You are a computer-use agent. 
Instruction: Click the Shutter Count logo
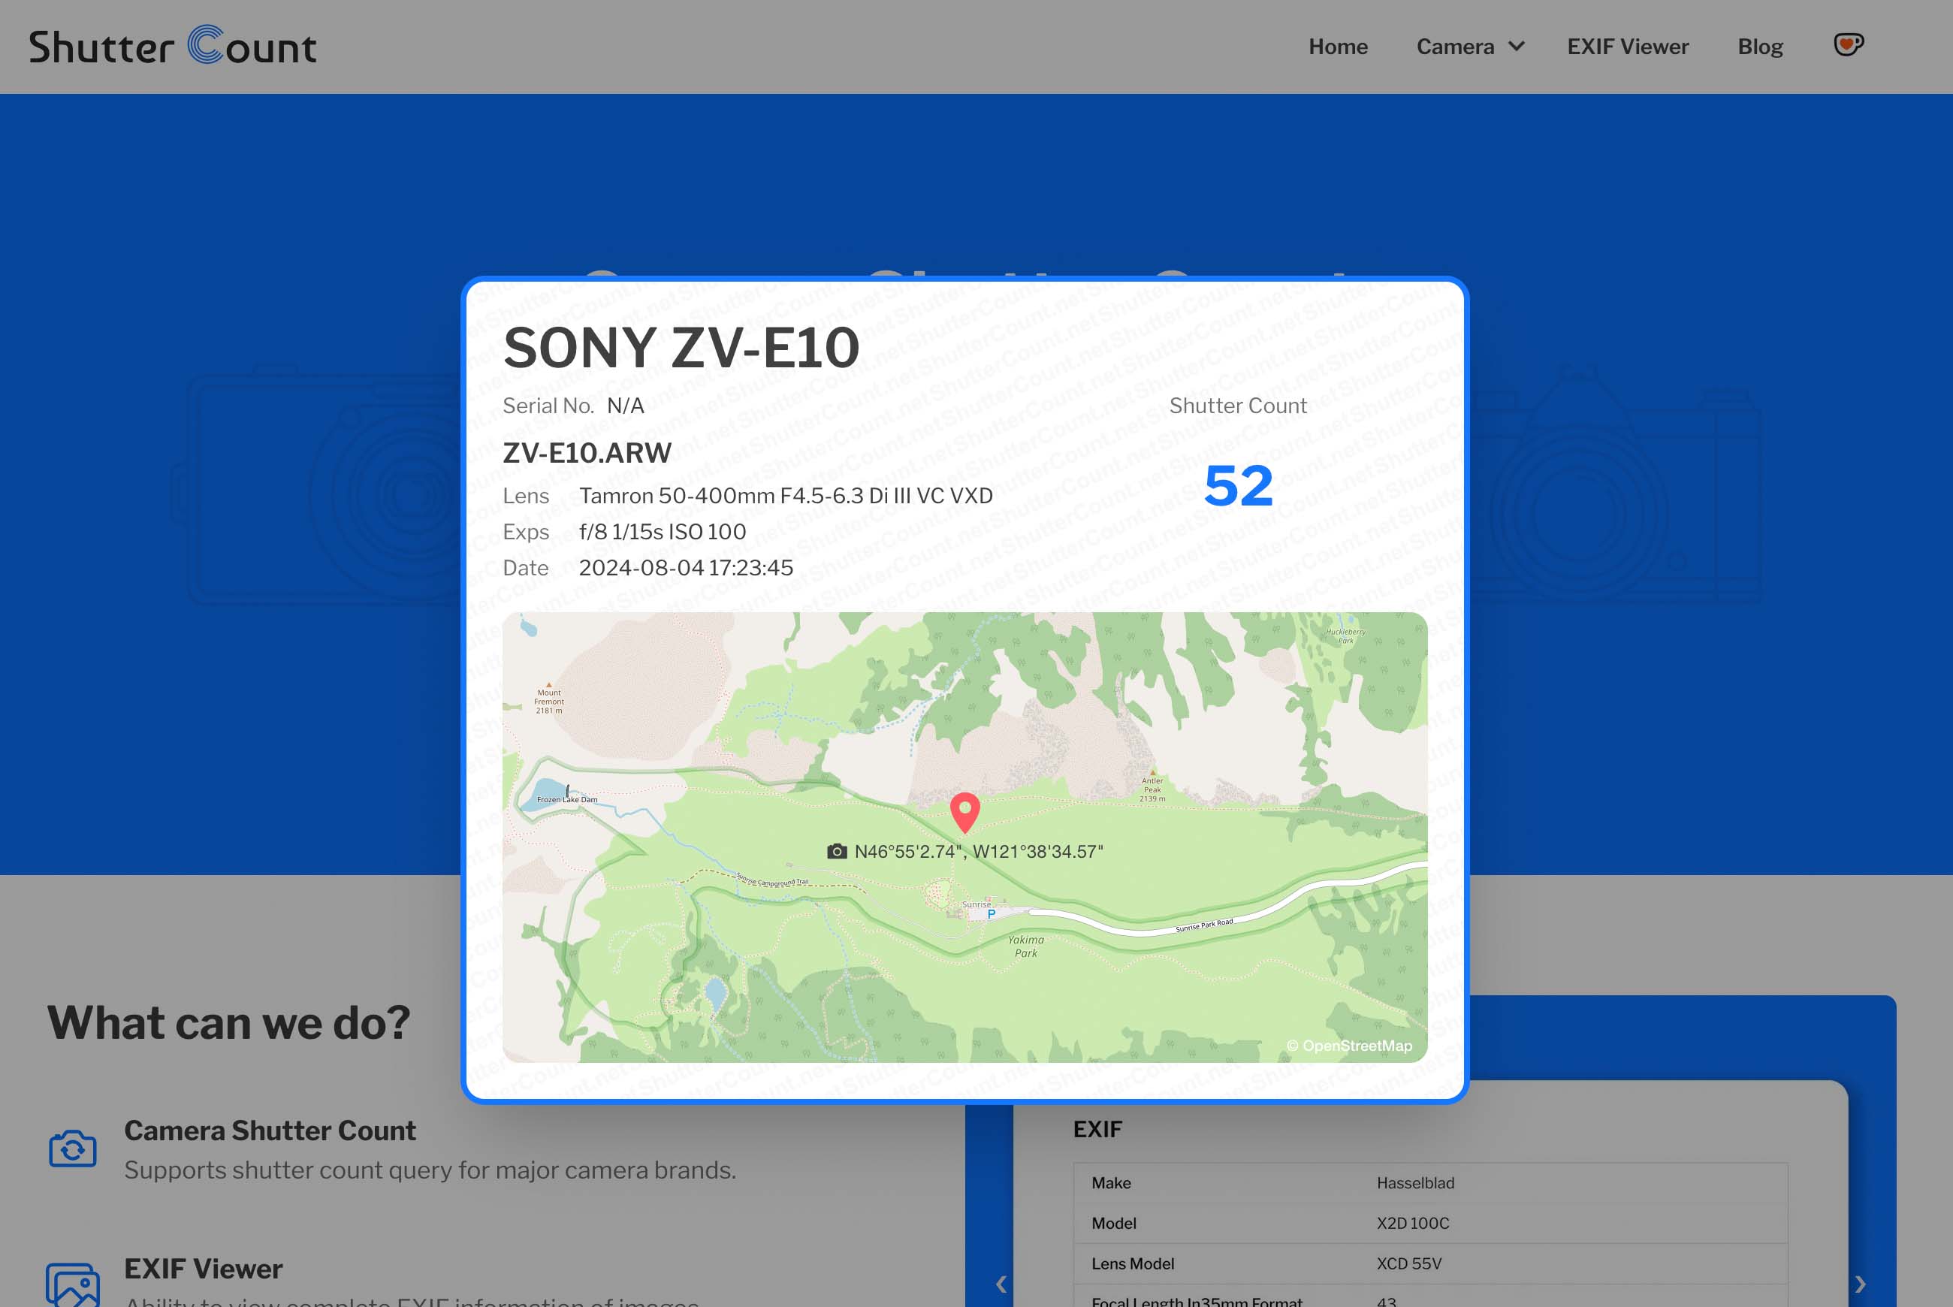click(x=173, y=46)
